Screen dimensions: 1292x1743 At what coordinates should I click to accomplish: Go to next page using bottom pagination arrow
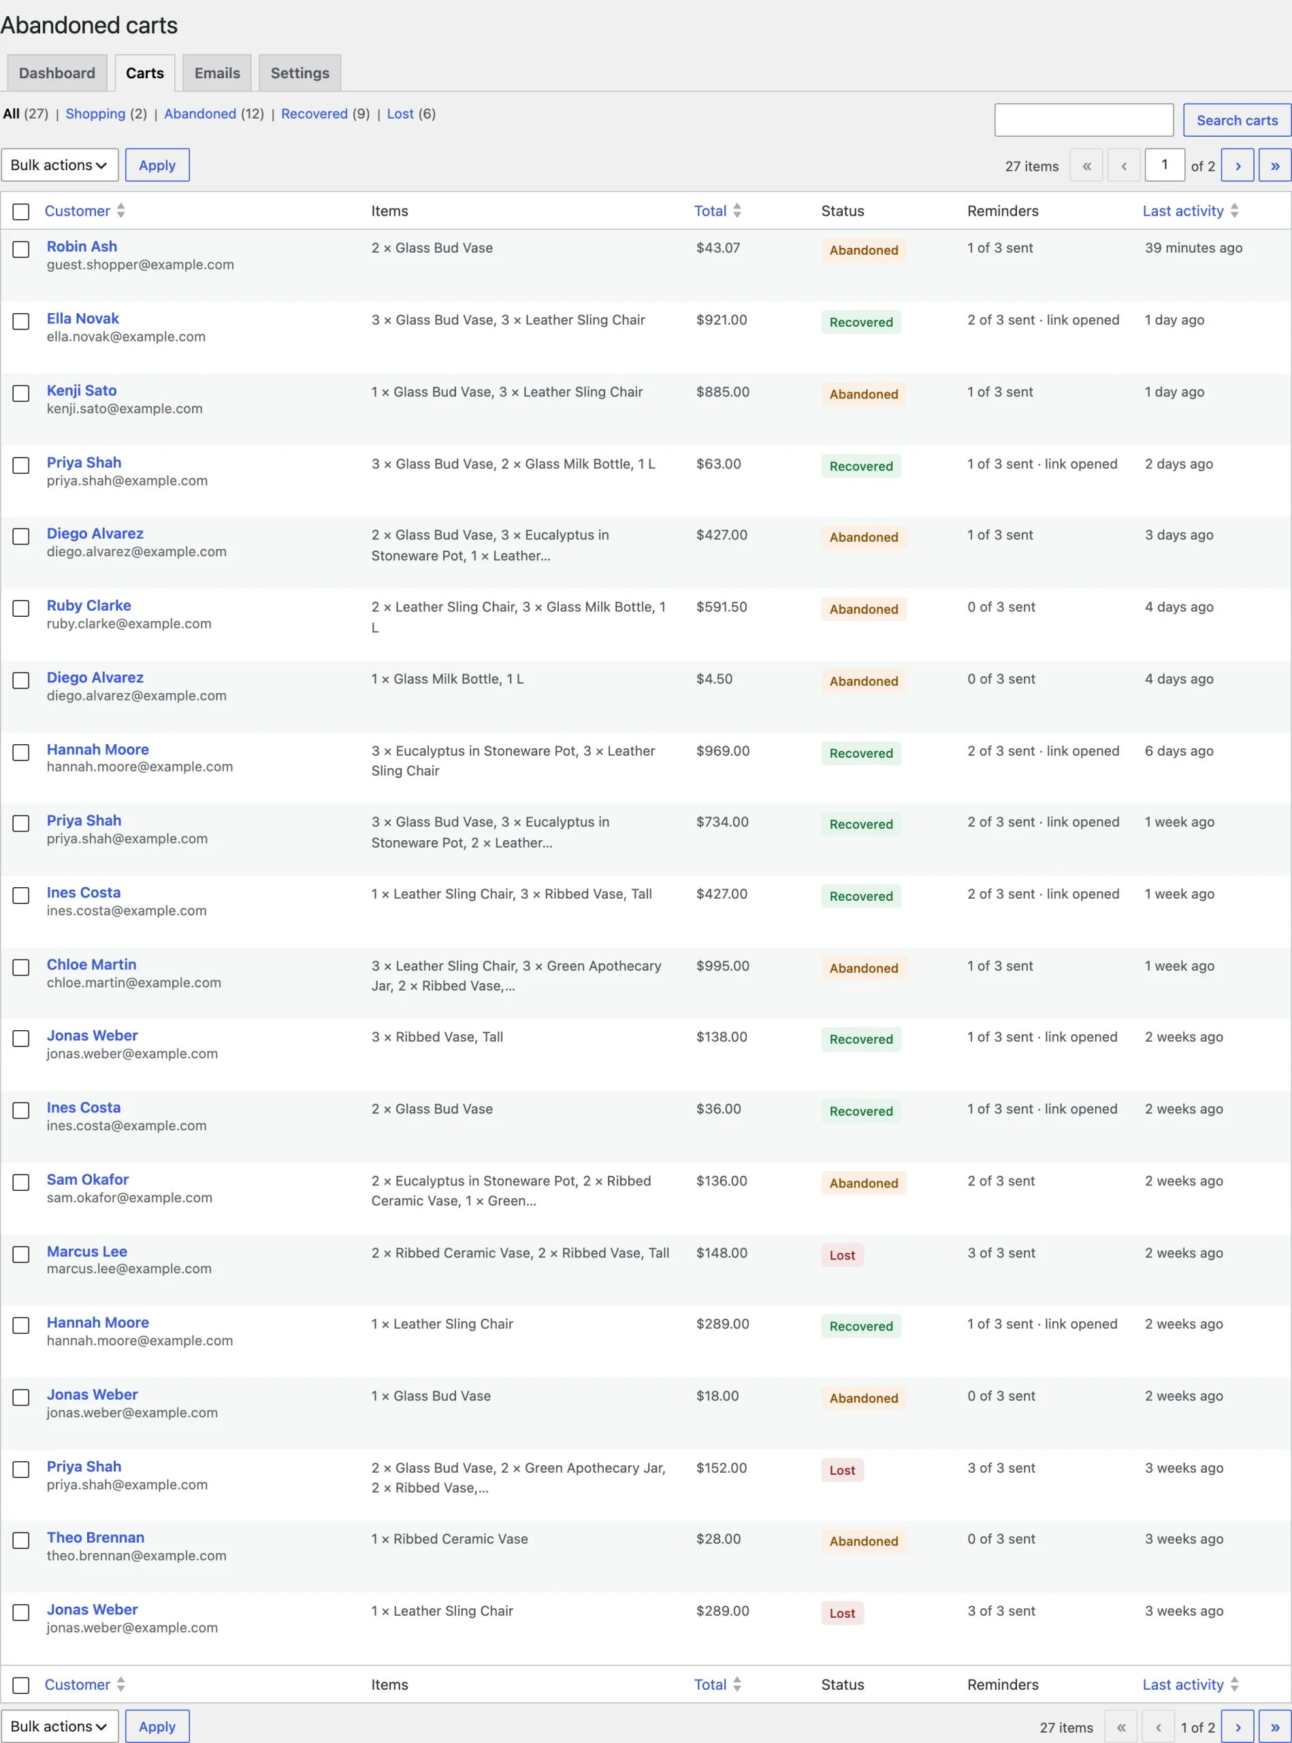point(1238,1727)
